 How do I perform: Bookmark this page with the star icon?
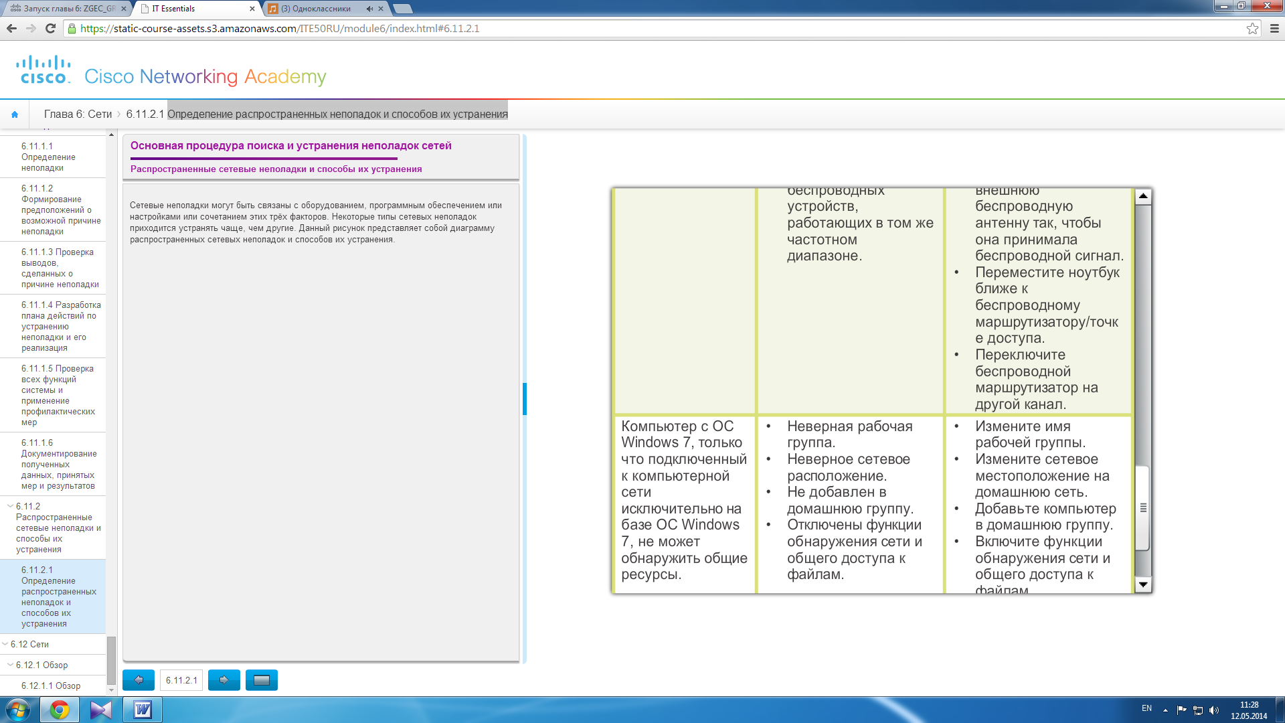[x=1252, y=28]
